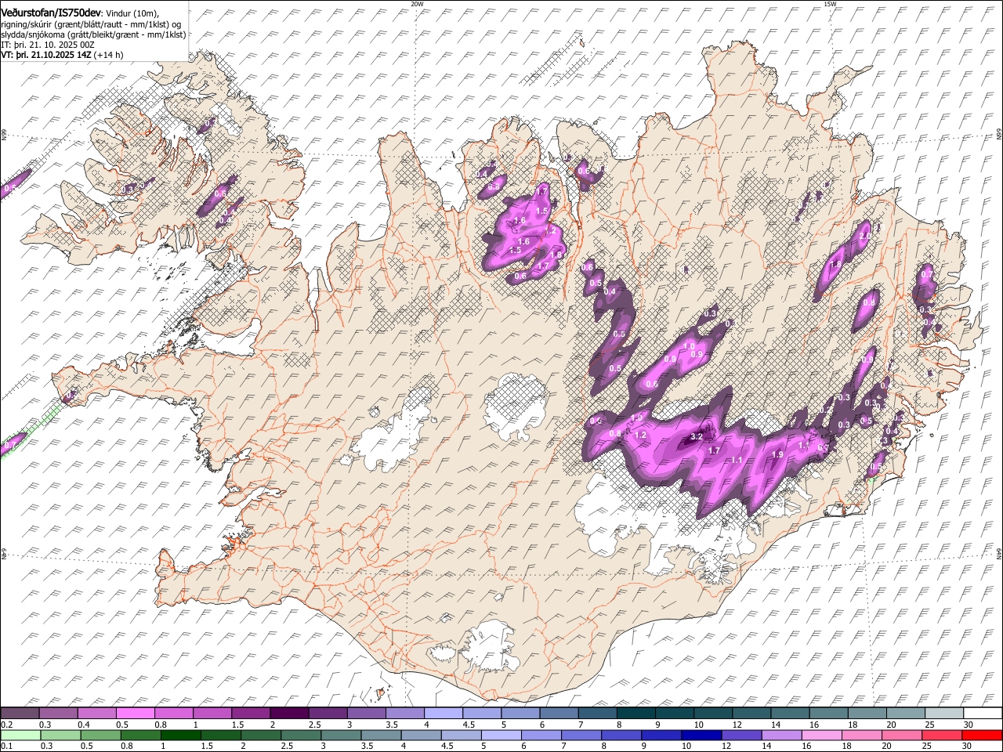Select upper legend row swatch labeled 7
Viewport: 1003px width, 752px height.
click(596, 714)
